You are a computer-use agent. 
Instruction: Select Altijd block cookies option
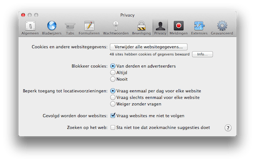tap(113, 73)
